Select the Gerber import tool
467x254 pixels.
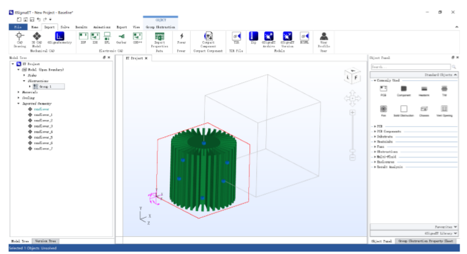[x=121, y=39]
